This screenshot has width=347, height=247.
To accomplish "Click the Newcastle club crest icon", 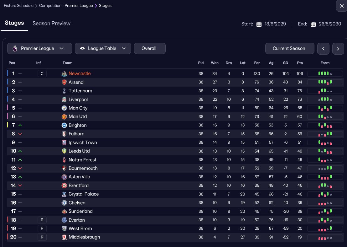I will click(64, 74).
